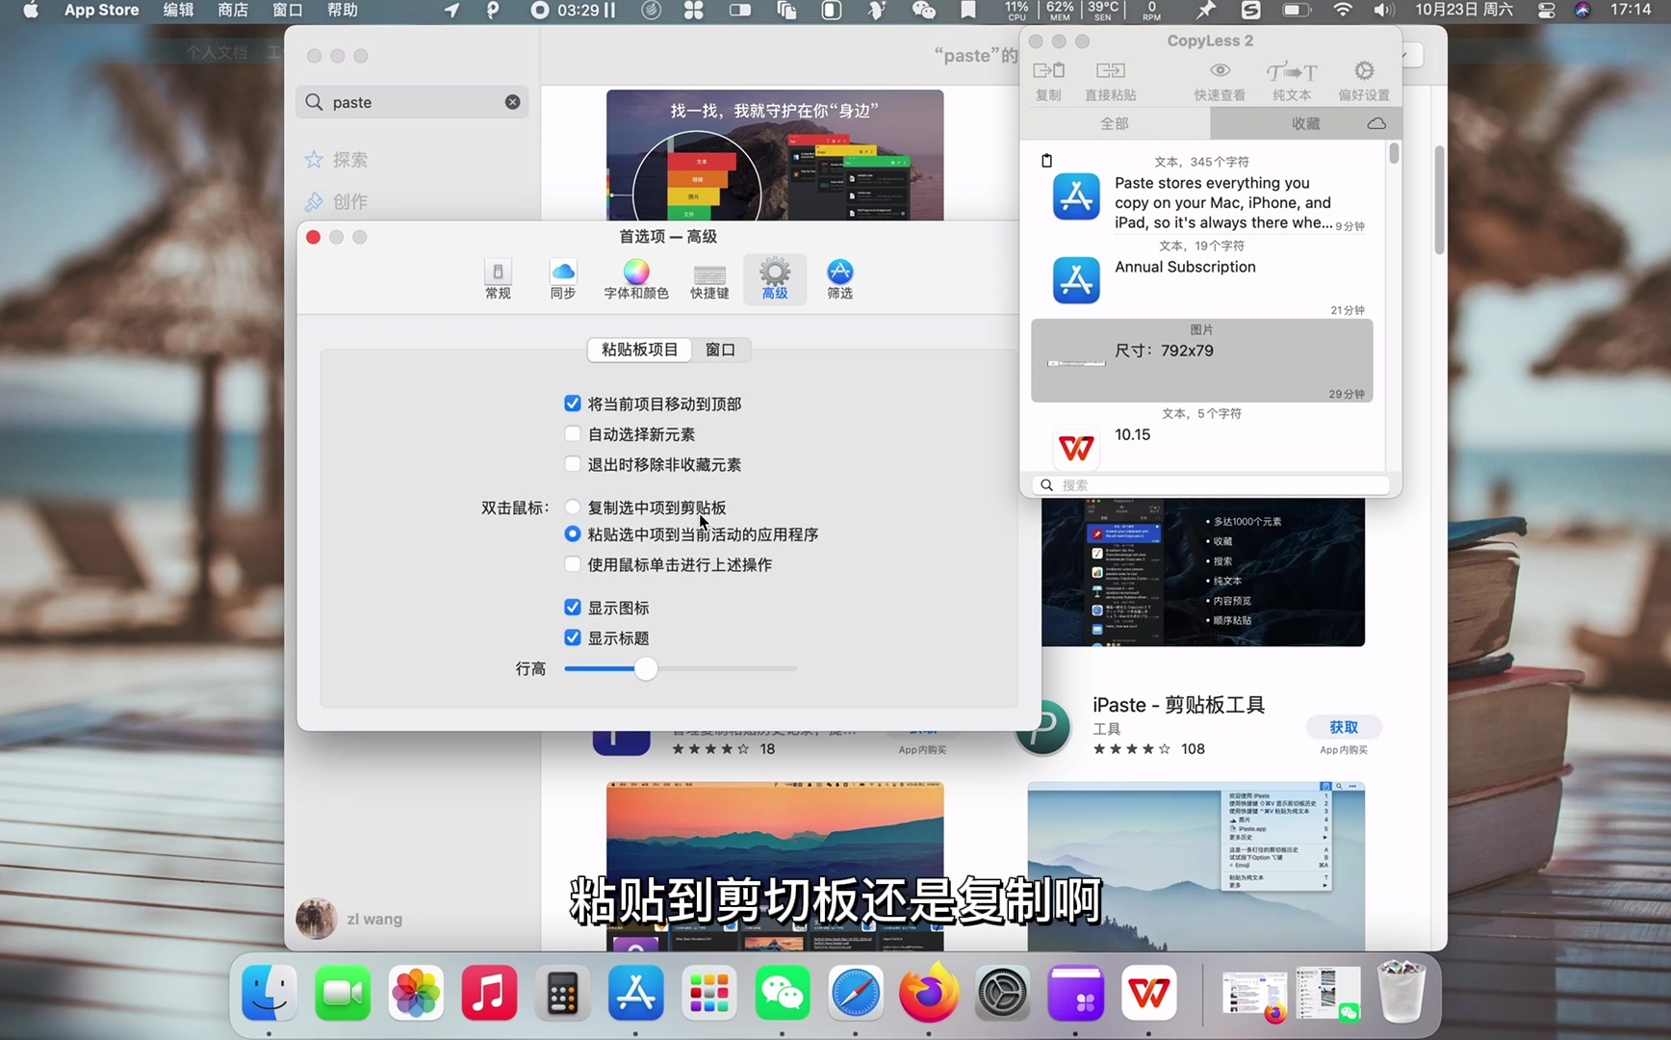The height and width of the screenshot is (1040, 1671).
Task: Open Trash from the Dock
Action: click(x=1401, y=991)
